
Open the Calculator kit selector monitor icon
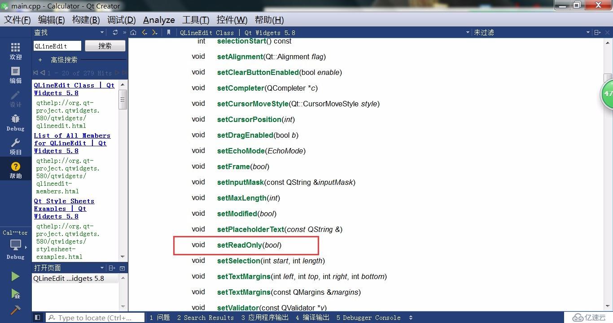click(x=15, y=245)
